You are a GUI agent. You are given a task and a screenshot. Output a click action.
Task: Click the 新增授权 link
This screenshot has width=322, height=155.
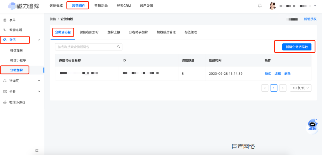coord(310,19)
